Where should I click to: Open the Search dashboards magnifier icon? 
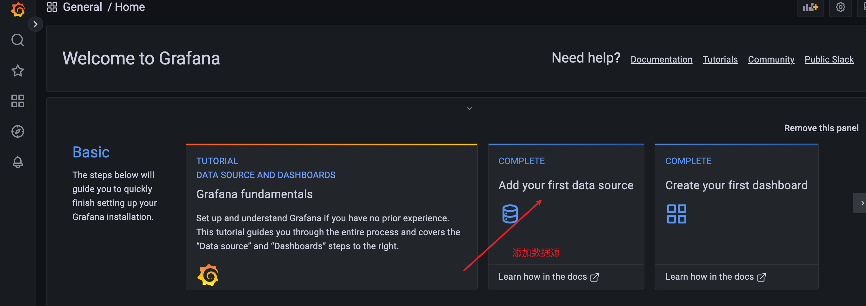18,40
